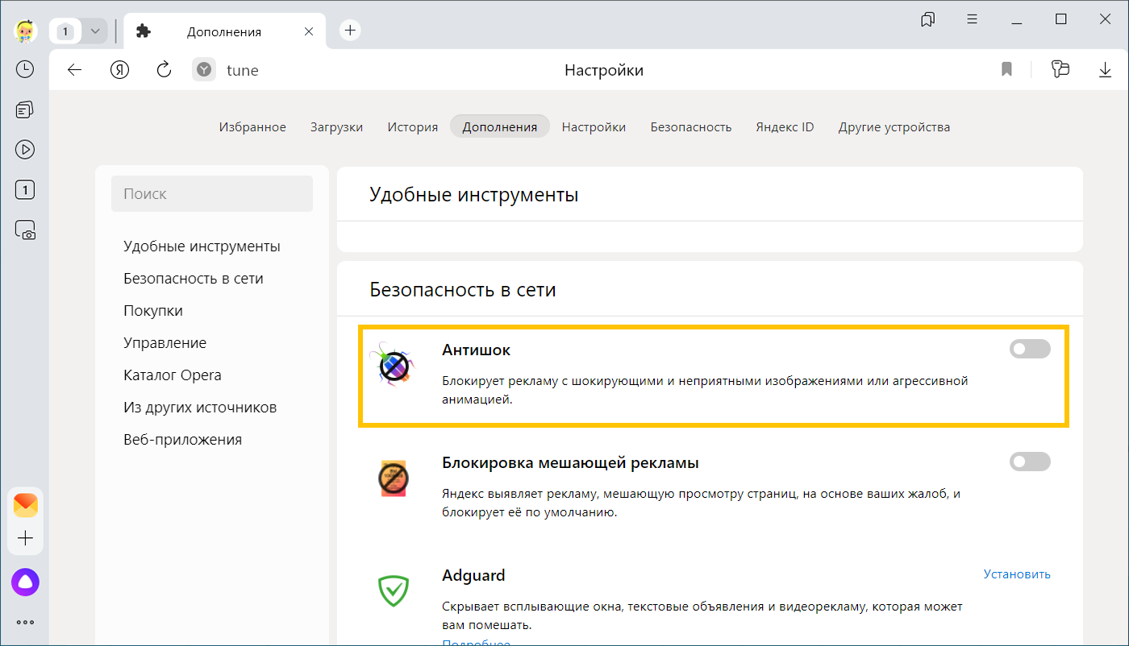Click the profile avatar icon
Image resolution: width=1129 pixels, height=646 pixels.
pos(26,31)
